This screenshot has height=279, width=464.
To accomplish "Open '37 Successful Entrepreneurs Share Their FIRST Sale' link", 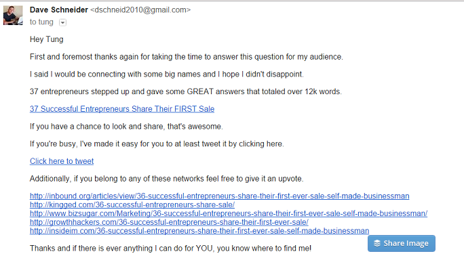I will (122, 108).
